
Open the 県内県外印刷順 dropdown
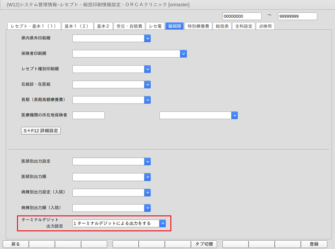147,39
